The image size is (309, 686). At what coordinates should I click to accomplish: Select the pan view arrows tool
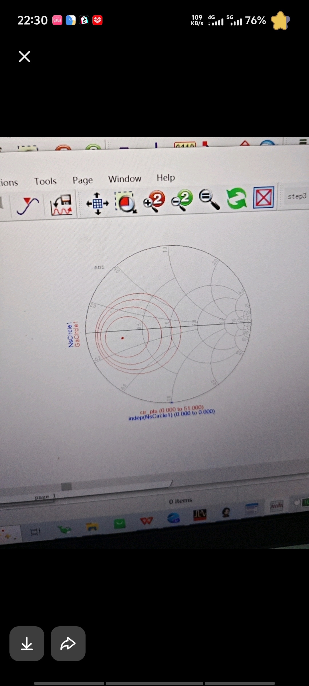click(98, 204)
